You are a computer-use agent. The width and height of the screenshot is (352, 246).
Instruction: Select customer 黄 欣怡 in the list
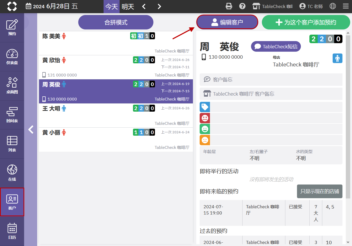(116, 67)
